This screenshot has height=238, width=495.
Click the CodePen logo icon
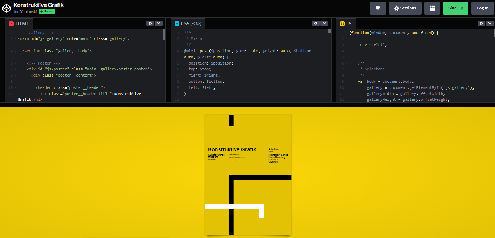pos(7,8)
